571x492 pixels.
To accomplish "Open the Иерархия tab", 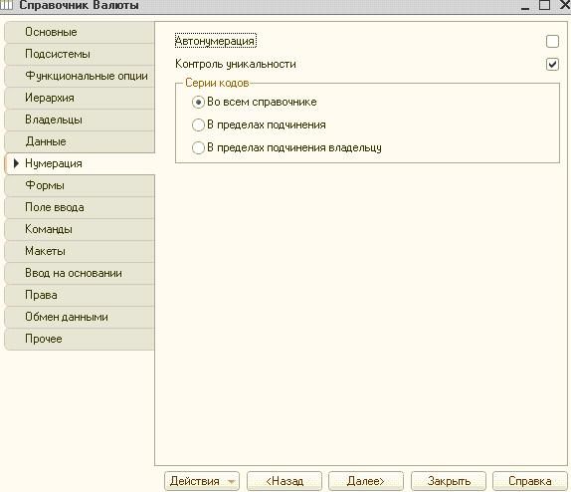I will (x=80, y=98).
